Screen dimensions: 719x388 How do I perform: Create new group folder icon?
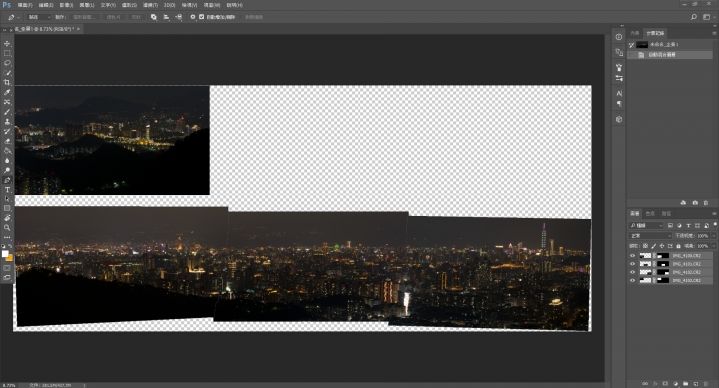pyautogui.click(x=685, y=383)
